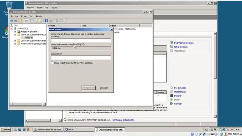Switch to Administrador del servidor taskbar button

[x=48, y=130]
